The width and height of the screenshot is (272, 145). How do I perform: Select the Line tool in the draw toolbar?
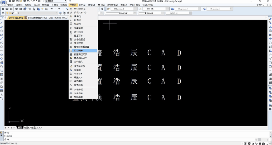[x=2, y=19]
